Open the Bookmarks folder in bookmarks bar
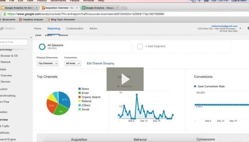The image size is (249, 142). [9, 20]
